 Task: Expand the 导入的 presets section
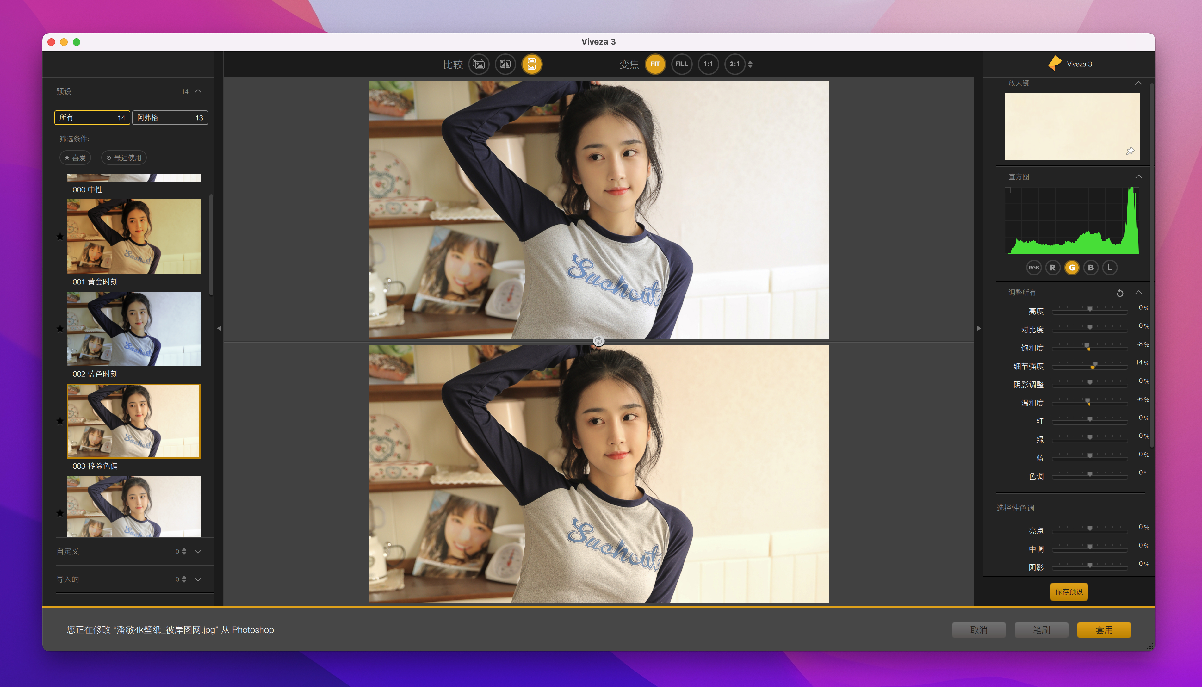click(x=198, y=579)
